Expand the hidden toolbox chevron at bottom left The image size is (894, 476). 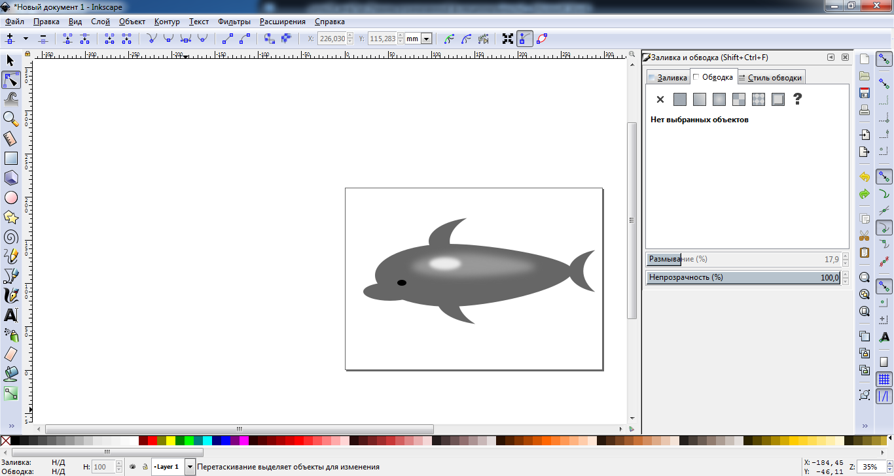click(x=10, y=426)
